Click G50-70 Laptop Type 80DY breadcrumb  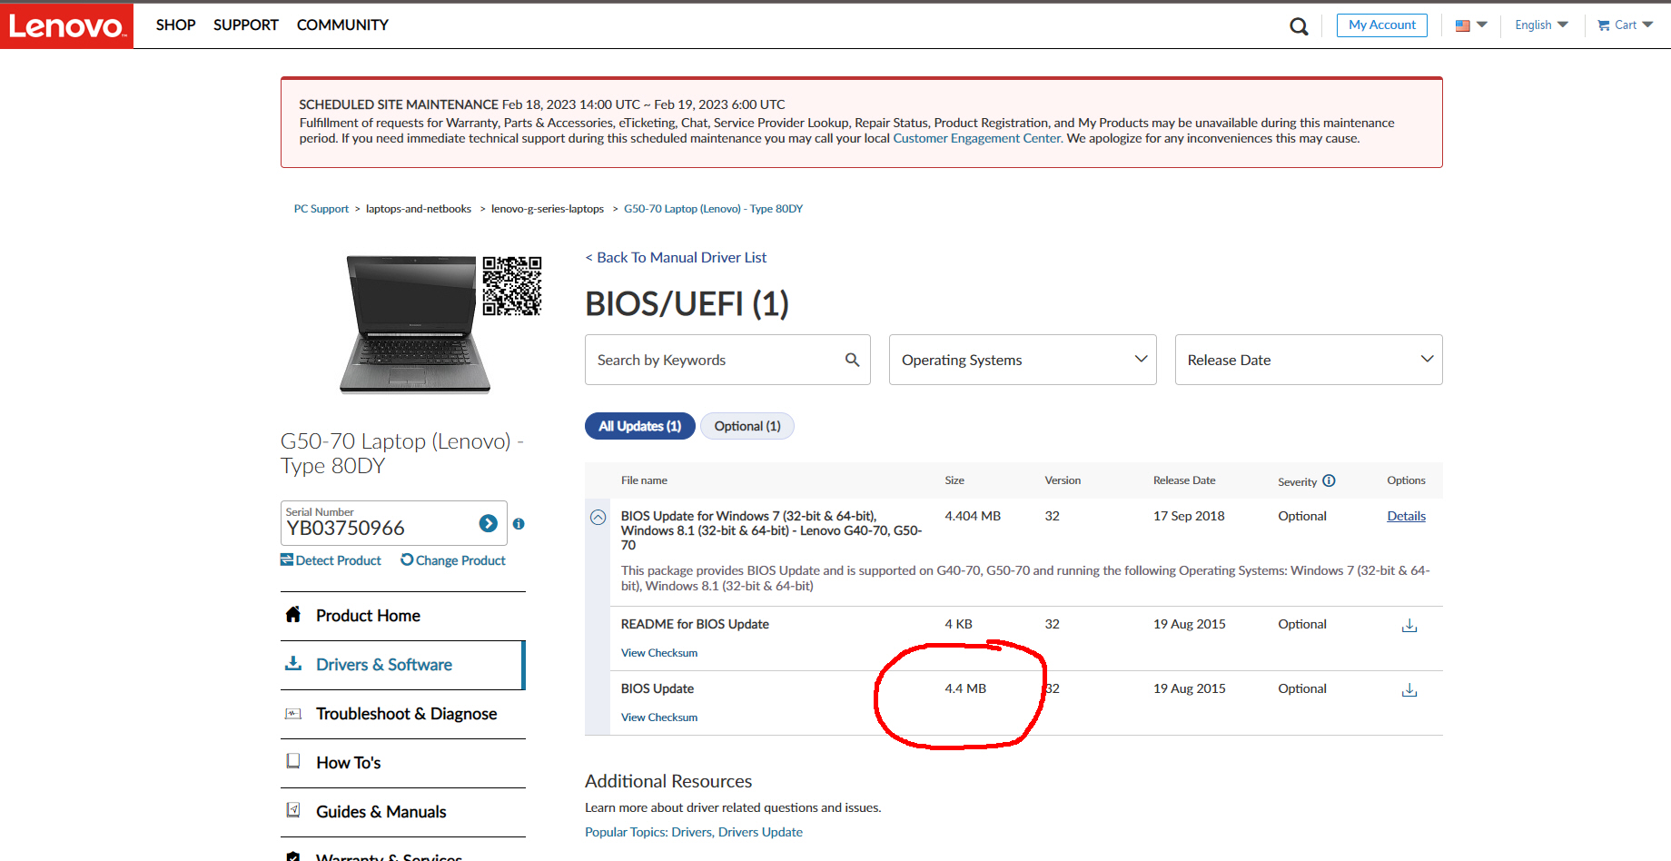coord(714,209)
